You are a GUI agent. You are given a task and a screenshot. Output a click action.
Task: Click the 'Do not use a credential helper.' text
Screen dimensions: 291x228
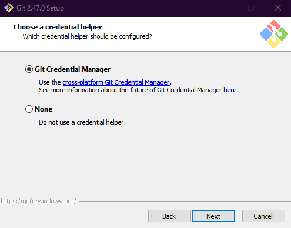click(x=82, y=122)
